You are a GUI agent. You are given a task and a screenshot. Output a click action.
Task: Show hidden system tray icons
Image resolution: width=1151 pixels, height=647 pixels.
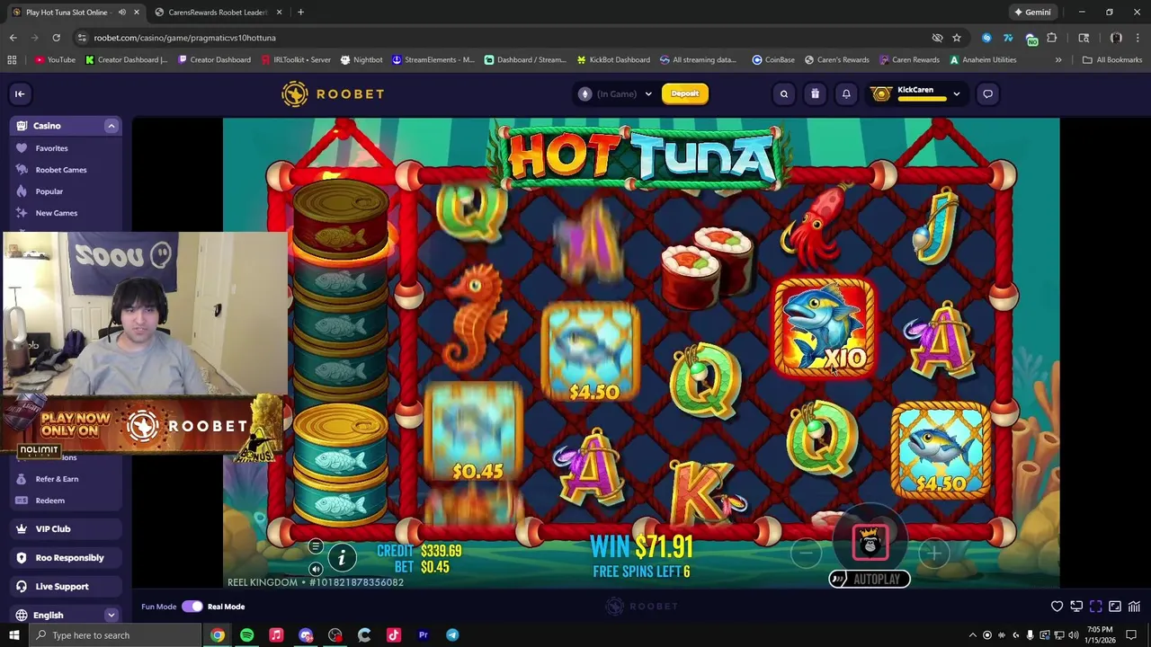972,635
